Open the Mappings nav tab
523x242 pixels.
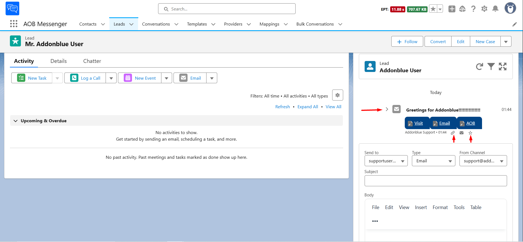tap(269, 24)
